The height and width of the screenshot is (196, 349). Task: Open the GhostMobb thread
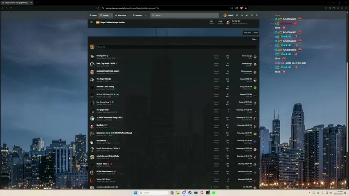click(x=101, y=140)
